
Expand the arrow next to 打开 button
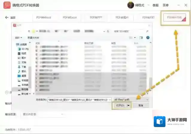(128, 106)
